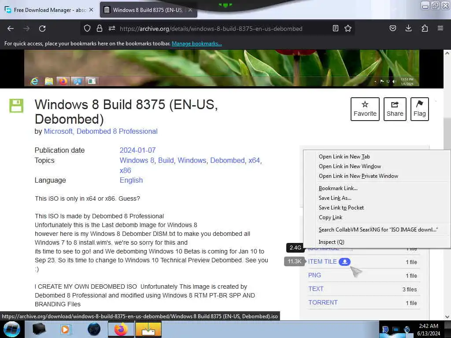Click the 2024-01-07 publication date link
Image resolution: width=451 pixels, height=338 pixels.
point(137,151)
